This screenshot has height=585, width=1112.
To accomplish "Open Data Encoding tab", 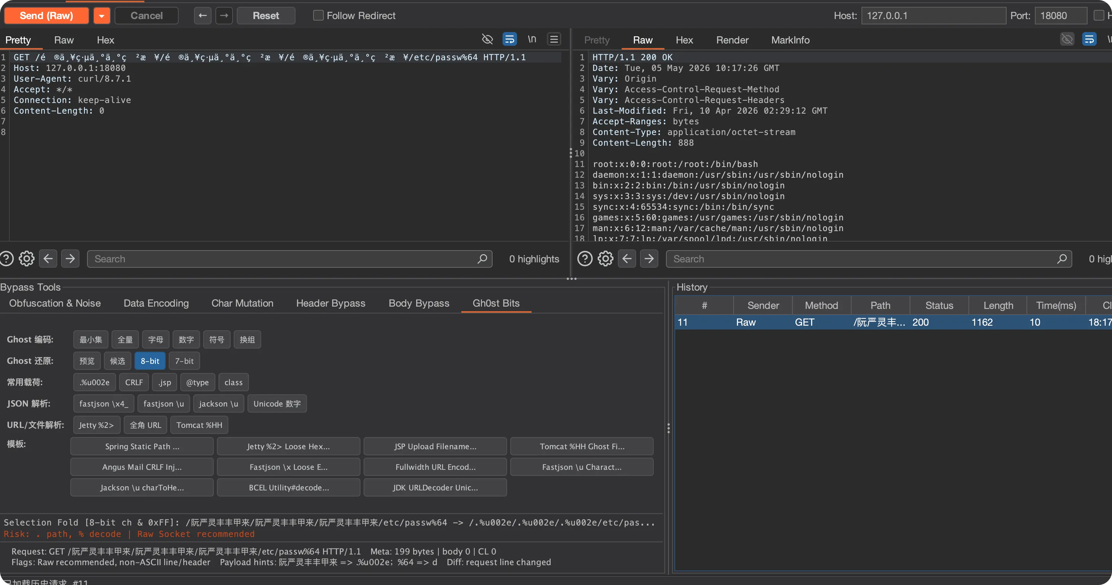I will coord(156,304).
